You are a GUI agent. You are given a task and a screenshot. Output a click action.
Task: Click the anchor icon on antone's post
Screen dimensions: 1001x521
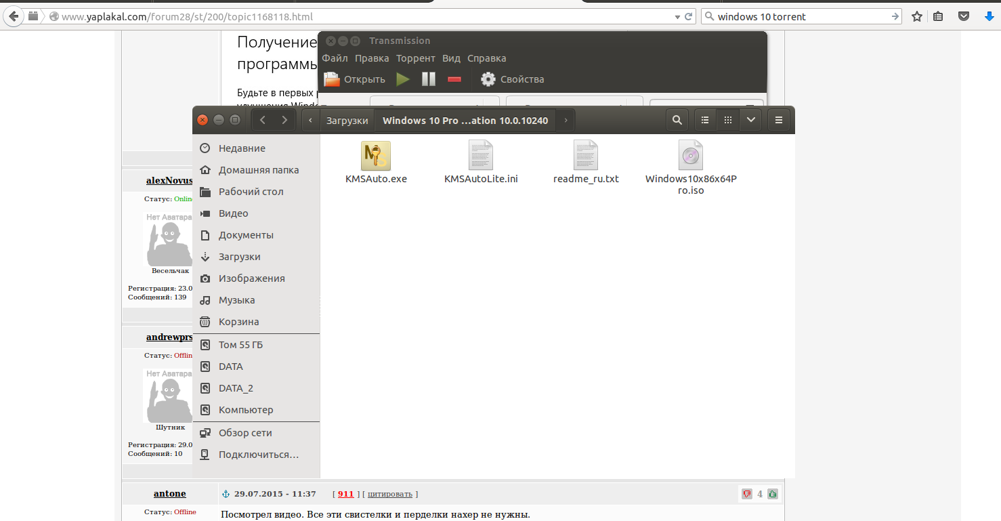[227, 494]
